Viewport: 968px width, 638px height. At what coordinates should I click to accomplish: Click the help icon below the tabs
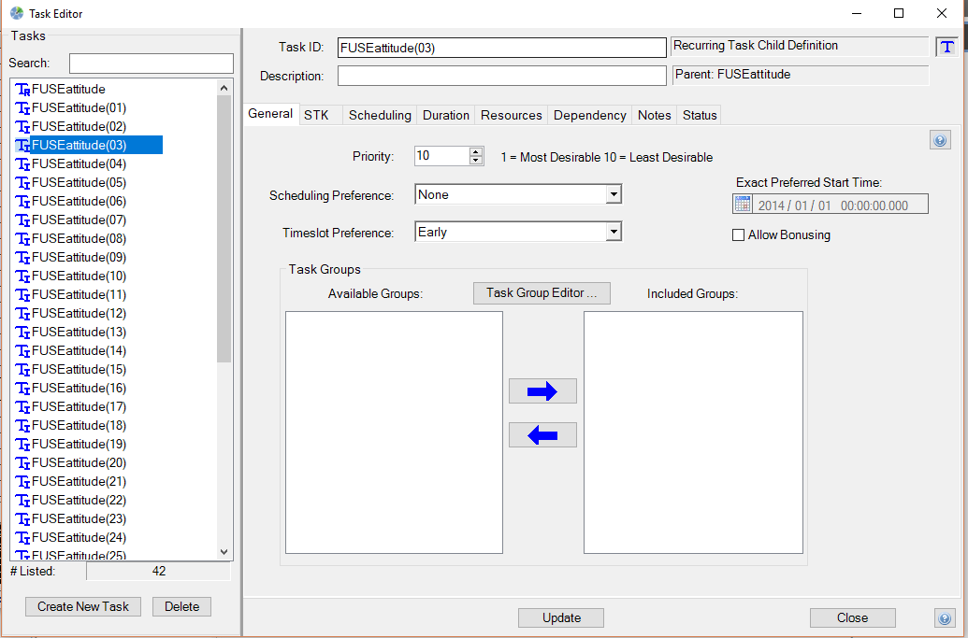[x=940, y=140]
